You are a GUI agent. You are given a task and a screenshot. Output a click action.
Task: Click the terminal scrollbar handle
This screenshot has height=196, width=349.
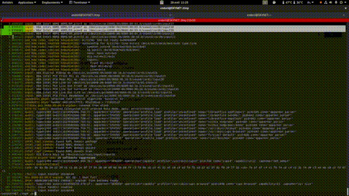coord(348,191)
